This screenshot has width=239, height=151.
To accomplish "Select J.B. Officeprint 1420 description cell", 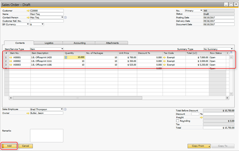I will coord(47,57).
